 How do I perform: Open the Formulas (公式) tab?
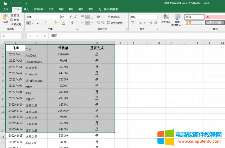point(51,9)
